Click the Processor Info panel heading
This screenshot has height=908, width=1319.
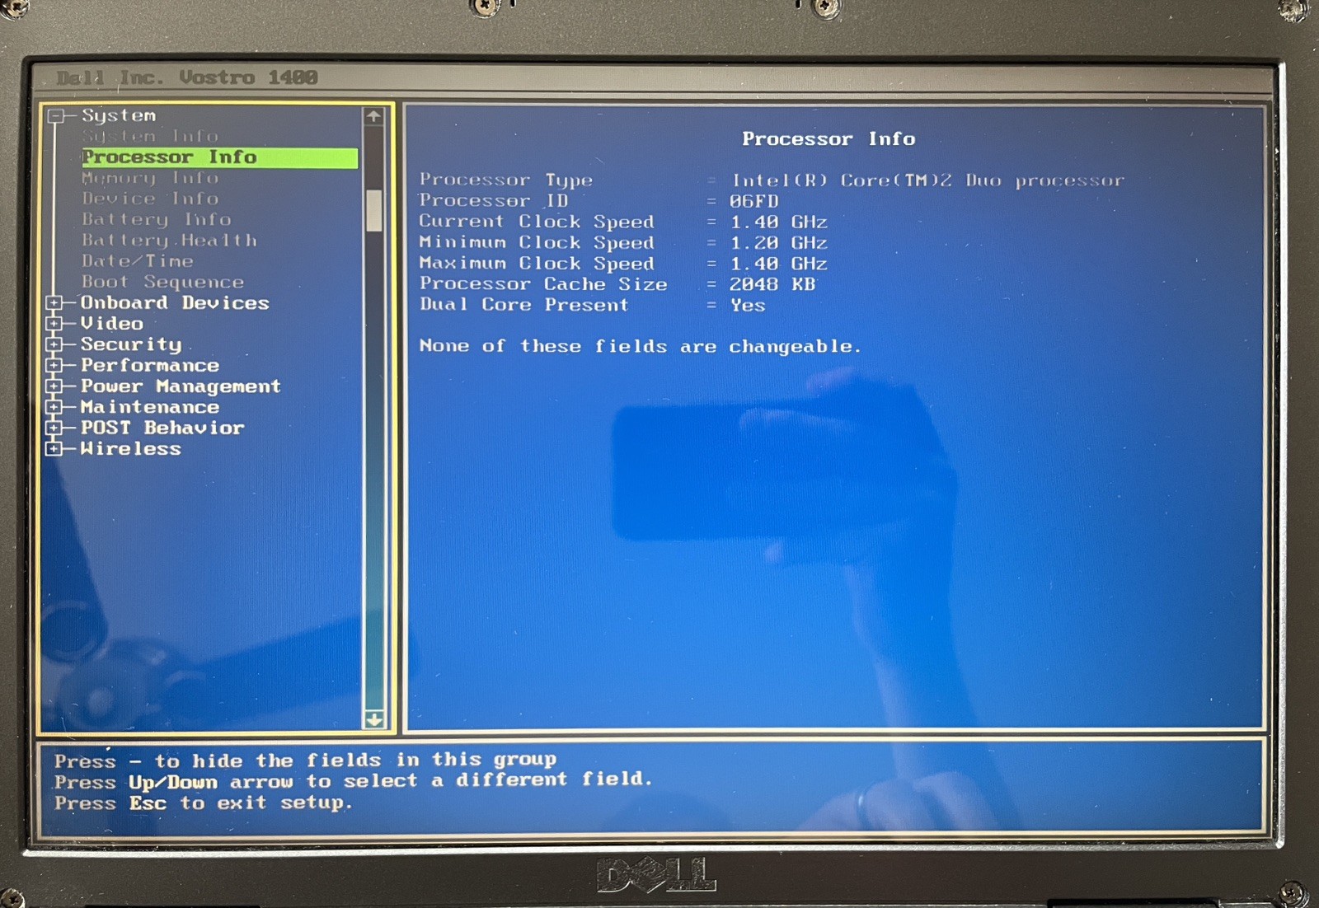coord(828,139)
